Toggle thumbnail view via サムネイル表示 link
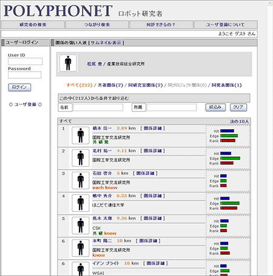 106,42
